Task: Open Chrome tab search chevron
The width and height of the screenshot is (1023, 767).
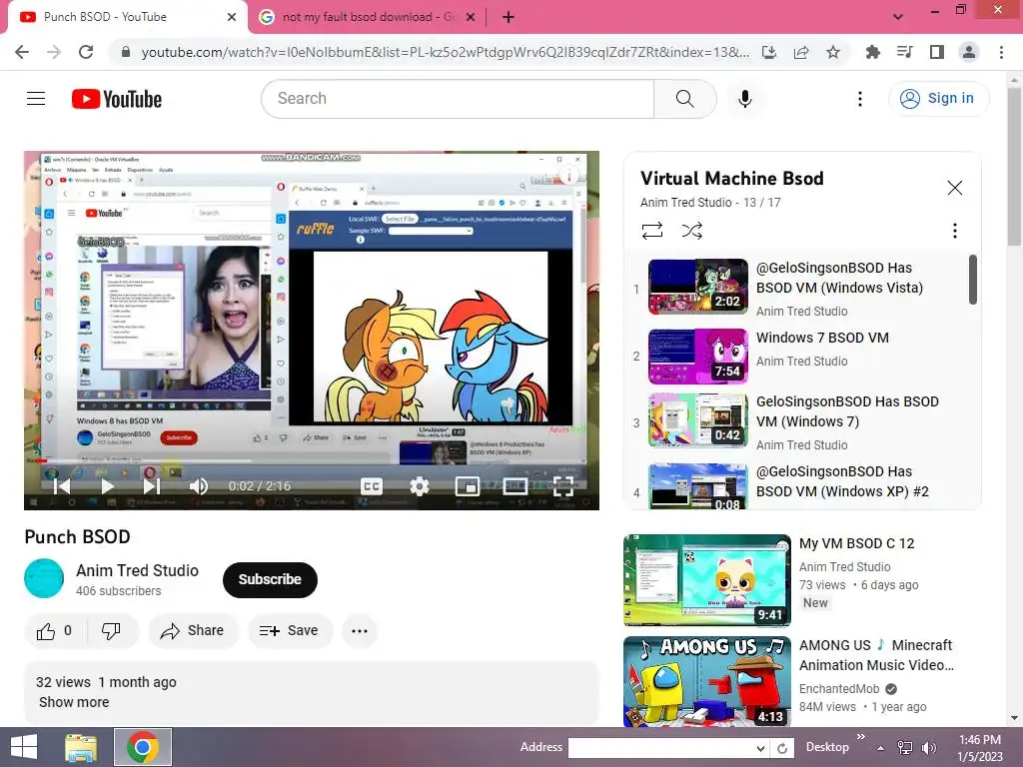Action: pos(898,17)
